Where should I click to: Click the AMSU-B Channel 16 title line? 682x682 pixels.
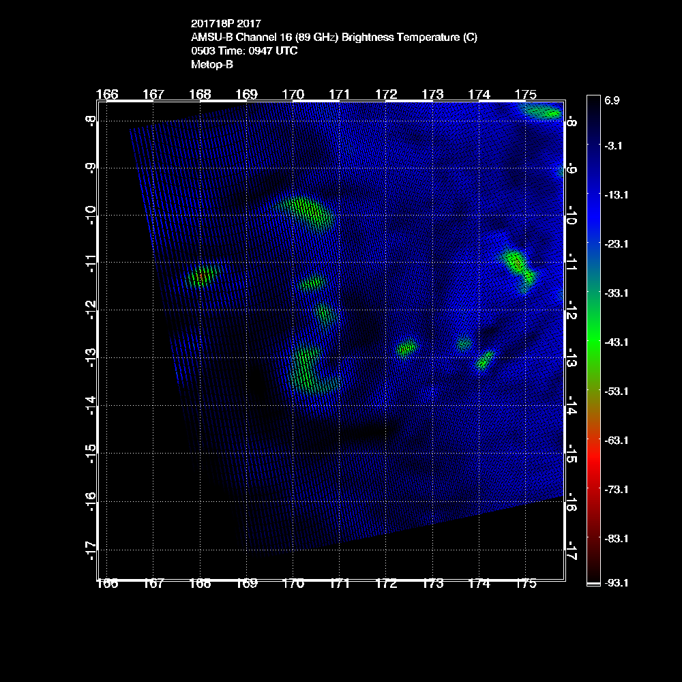coord(334,38)
